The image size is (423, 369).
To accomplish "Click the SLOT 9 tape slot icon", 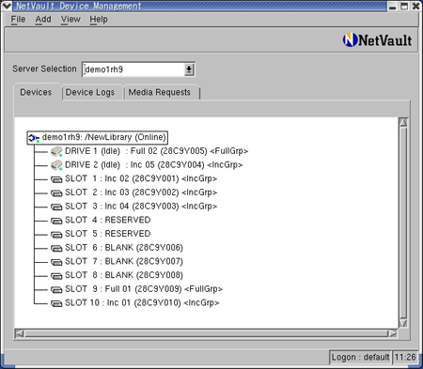I will click(x=56, y=289).
